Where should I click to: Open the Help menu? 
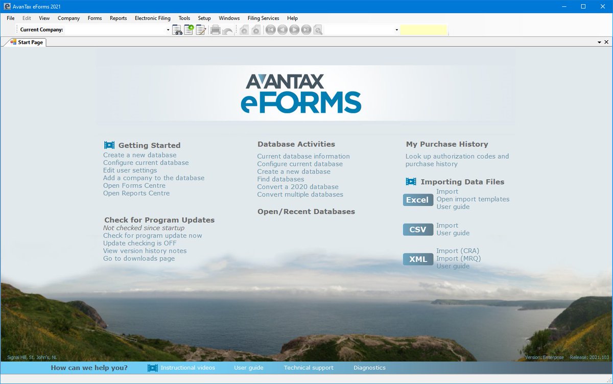292,18
